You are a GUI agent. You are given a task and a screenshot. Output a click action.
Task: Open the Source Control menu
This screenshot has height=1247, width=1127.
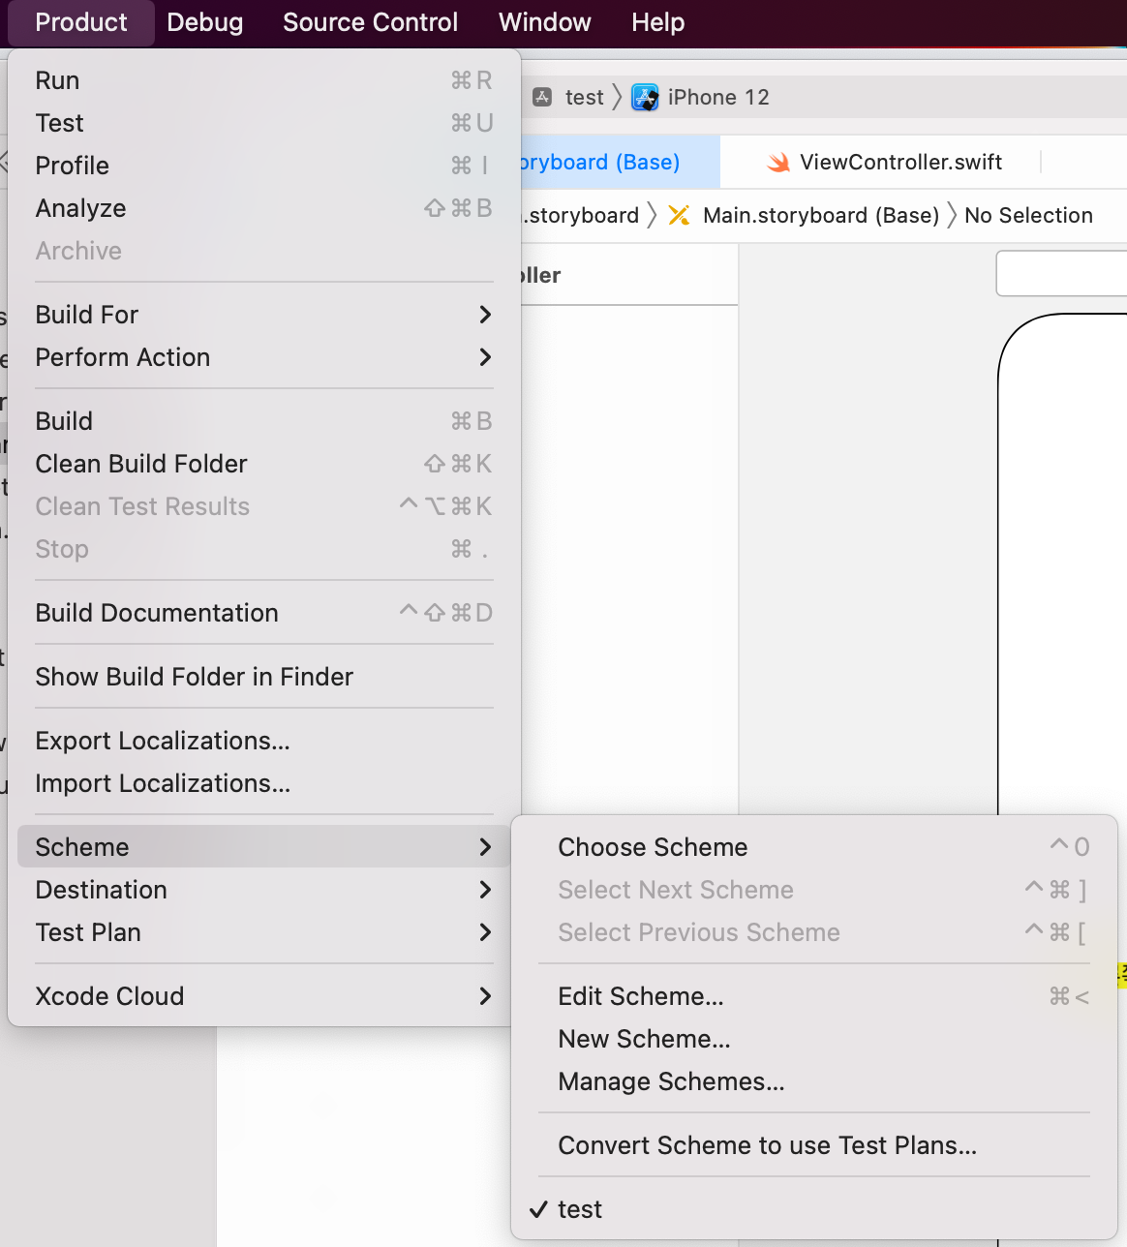point(370,22)
